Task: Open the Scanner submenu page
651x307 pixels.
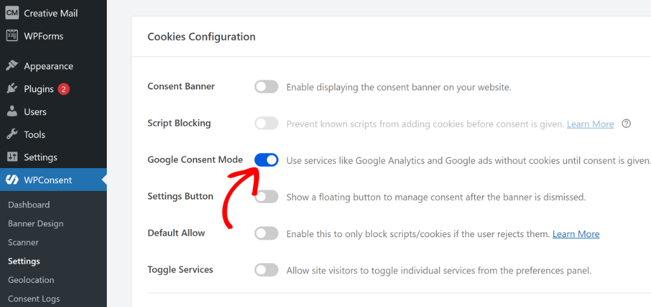Action: tap(24, 242)
